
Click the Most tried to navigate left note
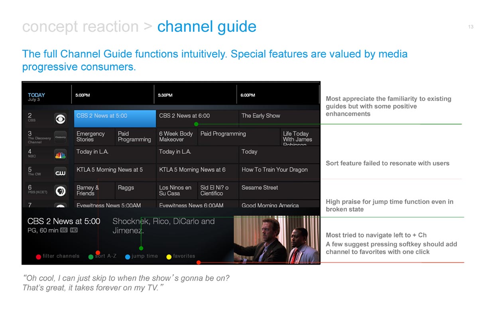click(376, 235)
